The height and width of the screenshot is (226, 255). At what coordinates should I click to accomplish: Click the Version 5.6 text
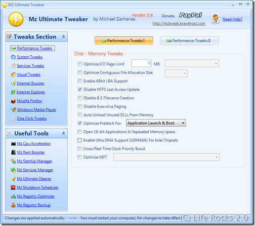142,15
